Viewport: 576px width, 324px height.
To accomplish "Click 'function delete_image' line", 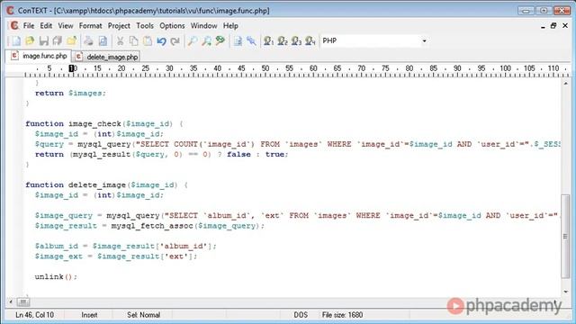I will coord(106,185).
